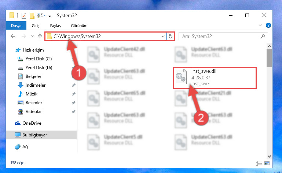
Task: Click the vertical scrollbar down arrow
Action: coord(269,156)
